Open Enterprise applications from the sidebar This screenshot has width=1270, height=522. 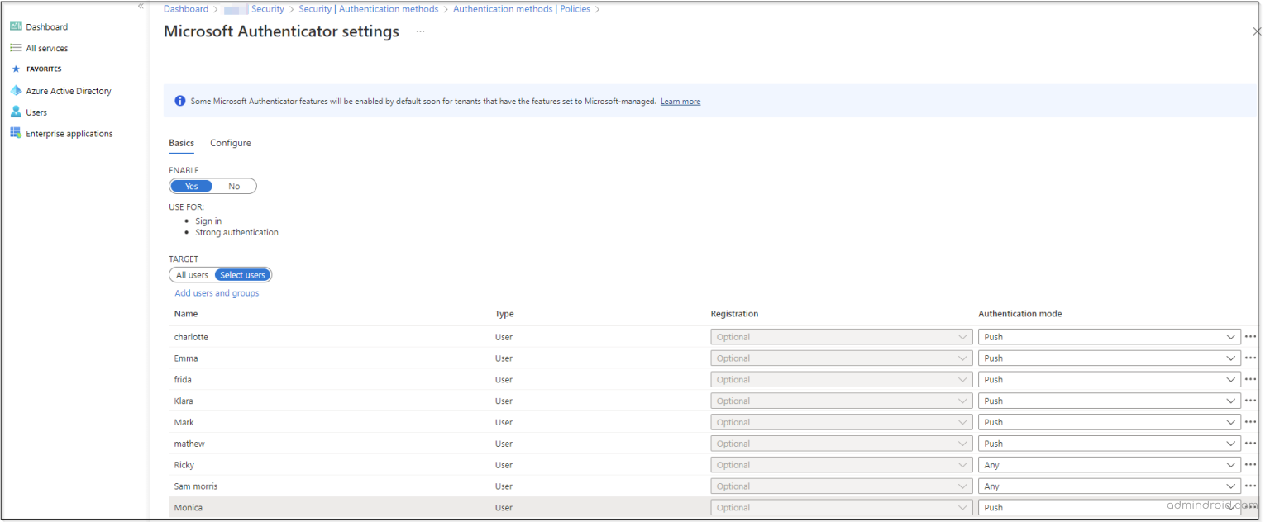click(x=69, y=133)
